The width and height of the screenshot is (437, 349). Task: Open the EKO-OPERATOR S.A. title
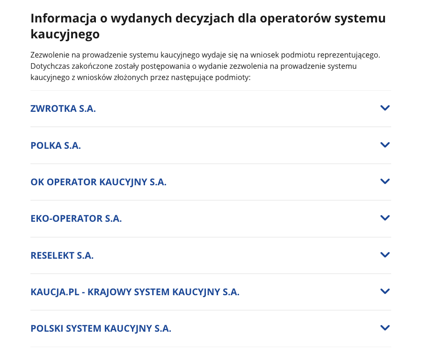76,218
